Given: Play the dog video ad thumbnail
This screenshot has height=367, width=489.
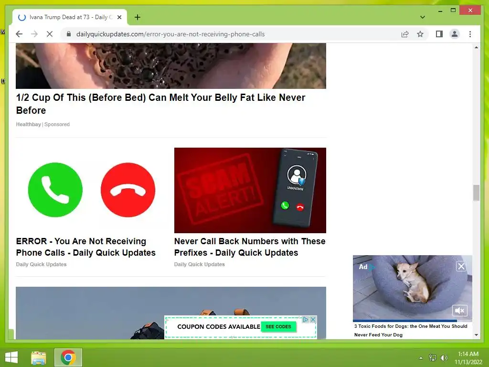Looking at the screenshot, I should pyautogui.click(x=413, y=287).
